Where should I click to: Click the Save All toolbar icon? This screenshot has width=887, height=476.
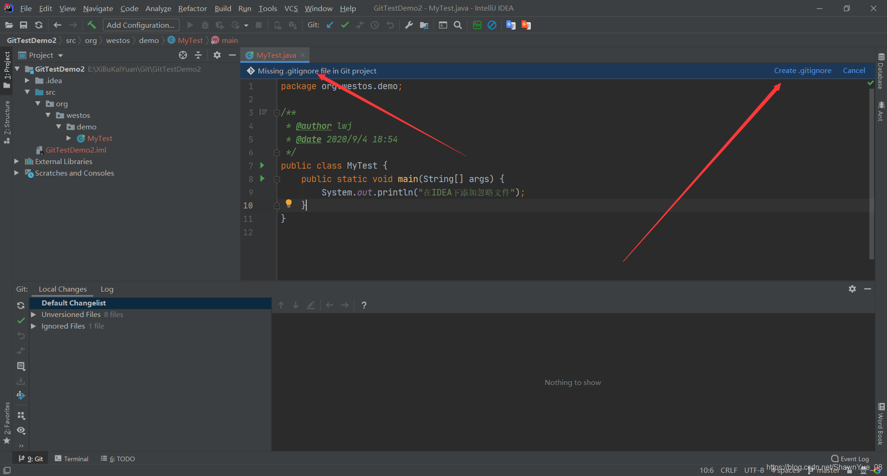point(24,25)
